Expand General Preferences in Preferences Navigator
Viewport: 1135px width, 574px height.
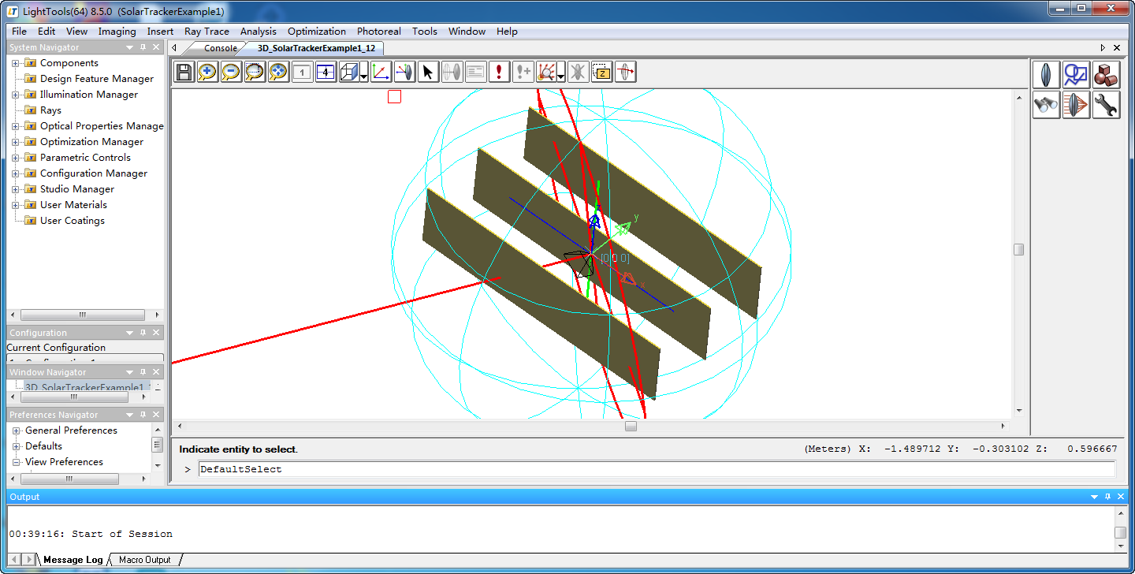click(x=17, y=430)
